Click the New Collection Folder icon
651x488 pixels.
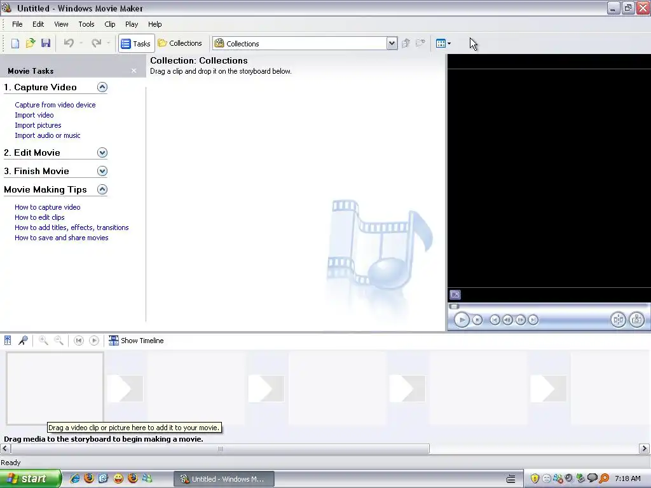421,43
